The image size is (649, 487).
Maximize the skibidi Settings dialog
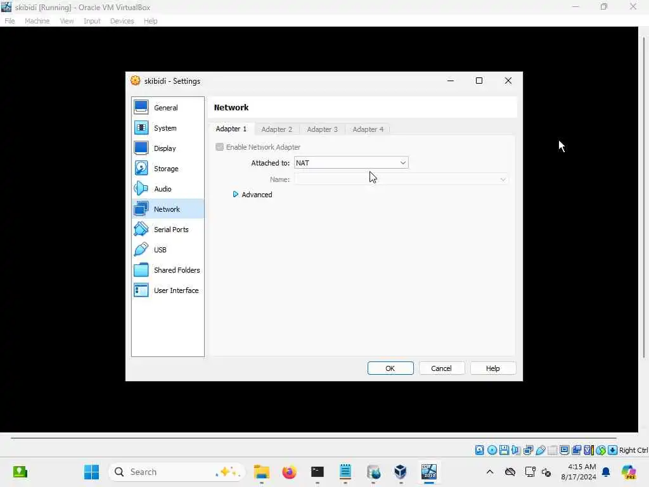(479, 81)
